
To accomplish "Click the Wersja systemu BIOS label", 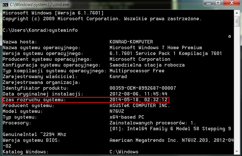I will (31, 140).
